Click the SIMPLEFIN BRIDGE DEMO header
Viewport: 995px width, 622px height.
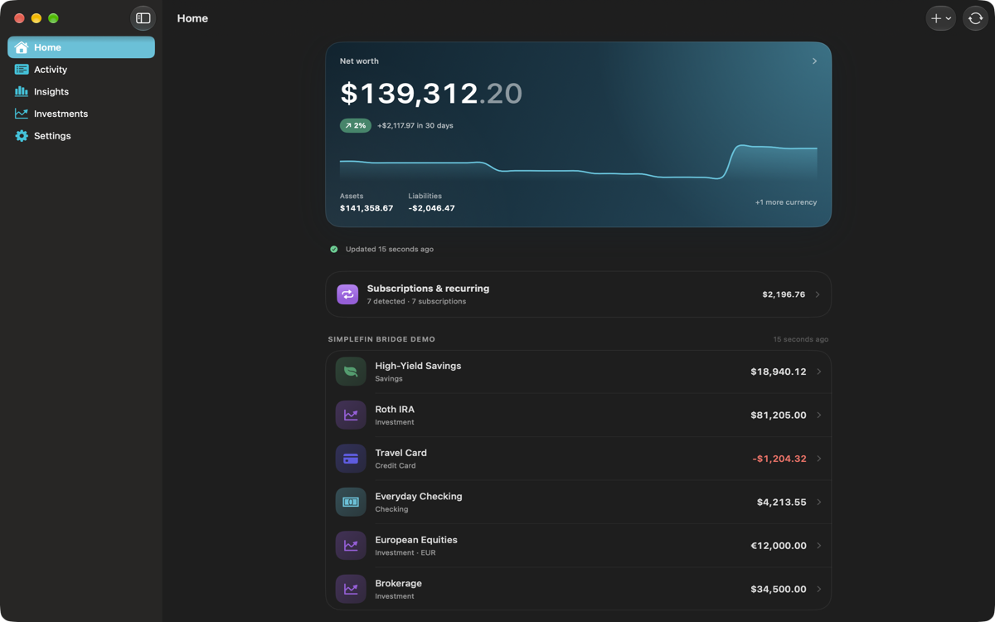pyautogui.click(x=381, y=339)
